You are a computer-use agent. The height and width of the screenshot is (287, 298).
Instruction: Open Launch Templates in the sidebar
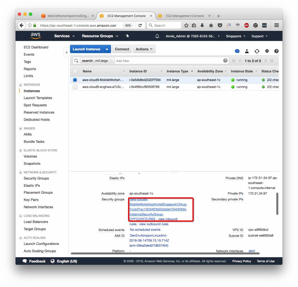pos(38,98)
